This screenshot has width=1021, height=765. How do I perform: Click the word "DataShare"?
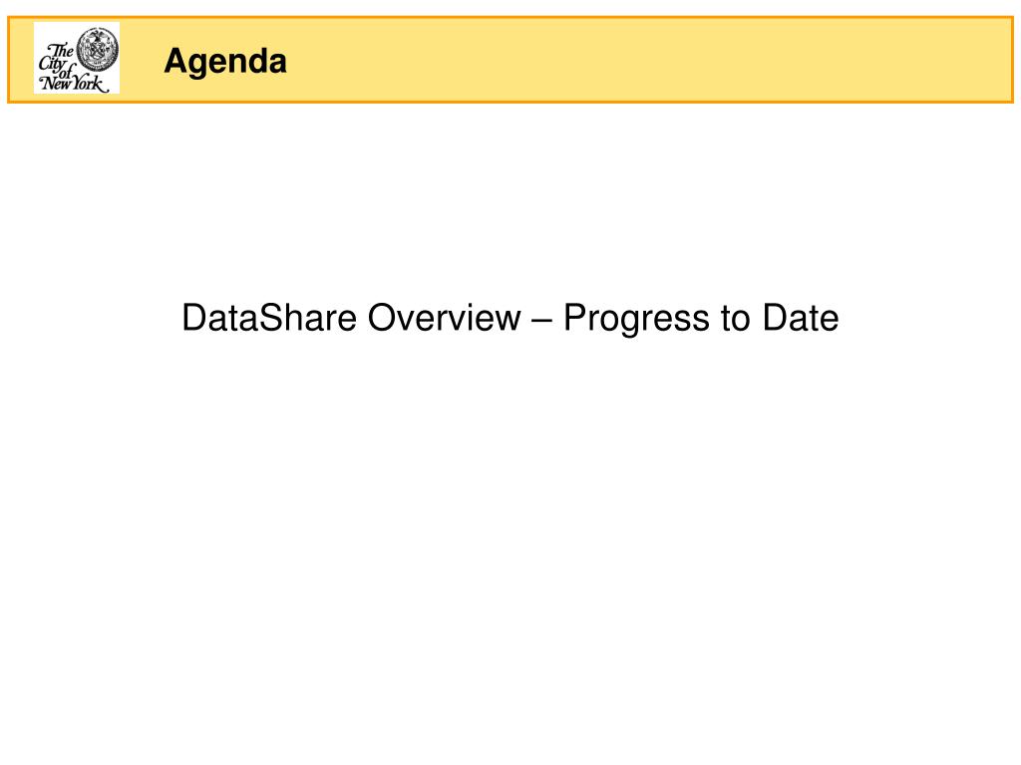[269, 318]
